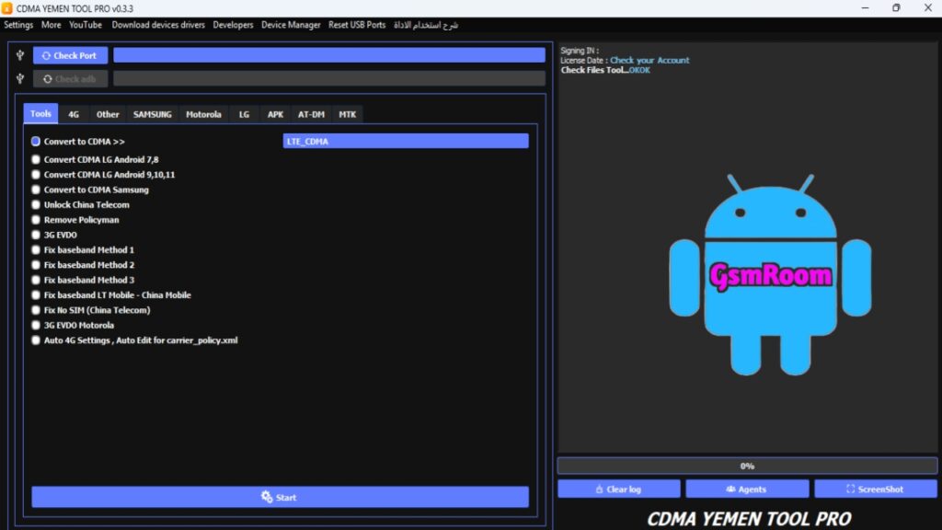
Task: Click the Check Port button
Action: pyautogui.click(x=70, y=55)
